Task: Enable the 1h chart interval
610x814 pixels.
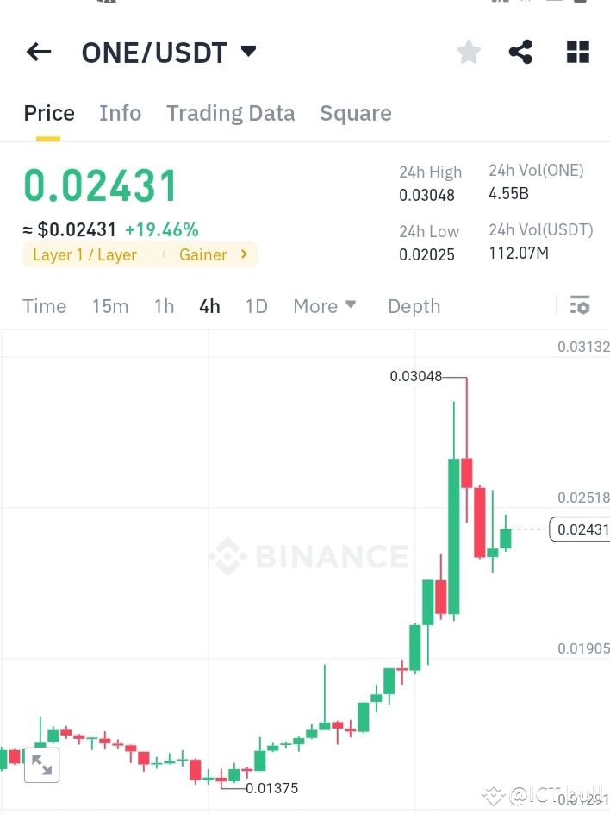Action: pyautogui.click(x=164, y=306)
